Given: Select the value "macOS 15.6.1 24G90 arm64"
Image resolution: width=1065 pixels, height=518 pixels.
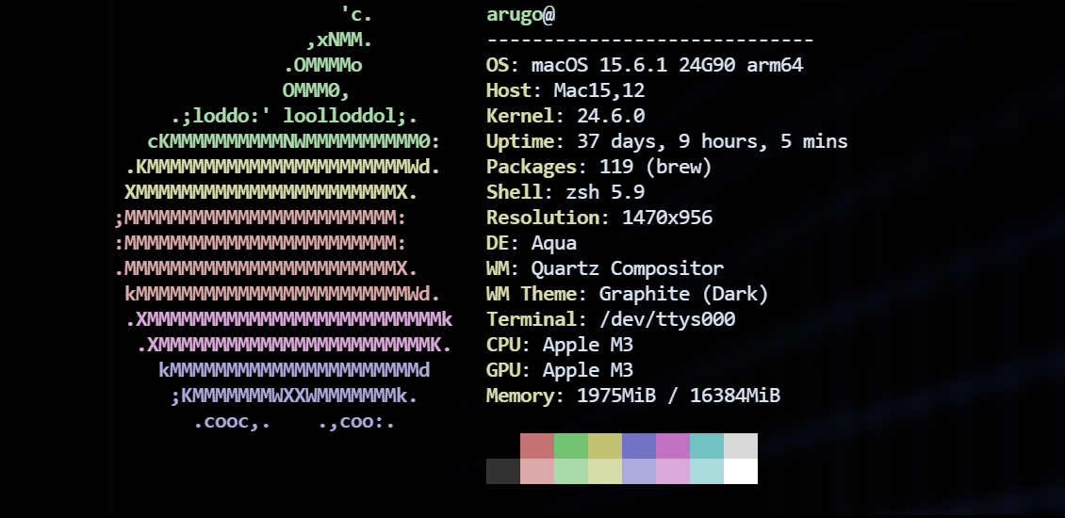Looking at the screenshot, I should pos(667,65).
